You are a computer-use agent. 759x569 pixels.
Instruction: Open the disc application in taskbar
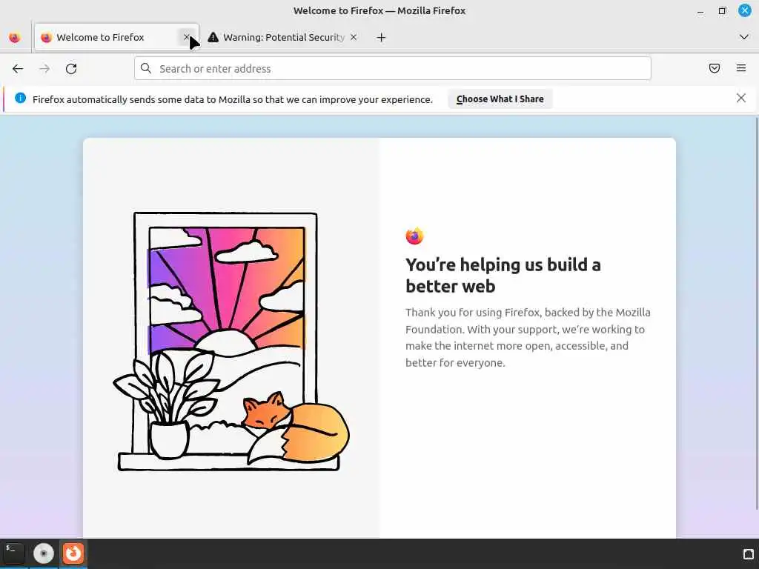44,553
